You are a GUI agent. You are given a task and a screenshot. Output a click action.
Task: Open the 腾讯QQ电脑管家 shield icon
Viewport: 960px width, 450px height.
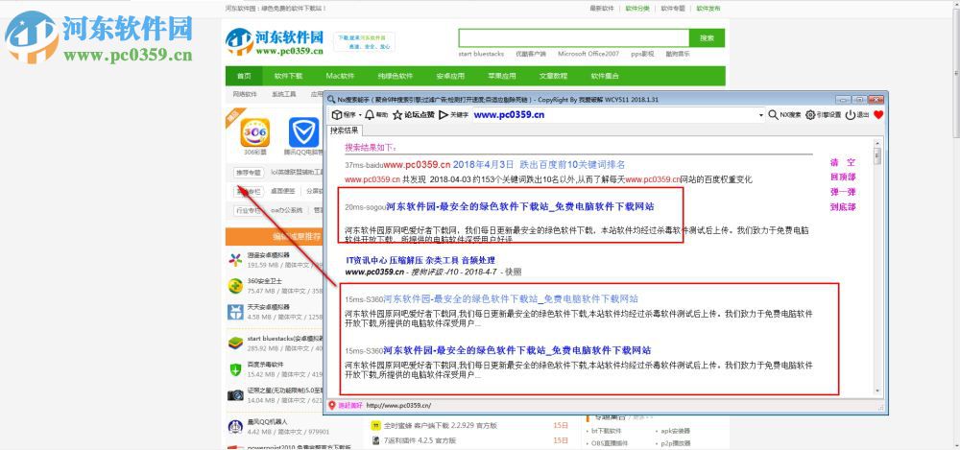303,132
